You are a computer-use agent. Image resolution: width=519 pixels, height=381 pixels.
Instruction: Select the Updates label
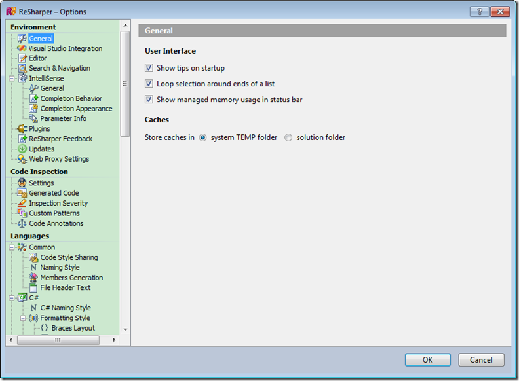[x=42, y=149]
